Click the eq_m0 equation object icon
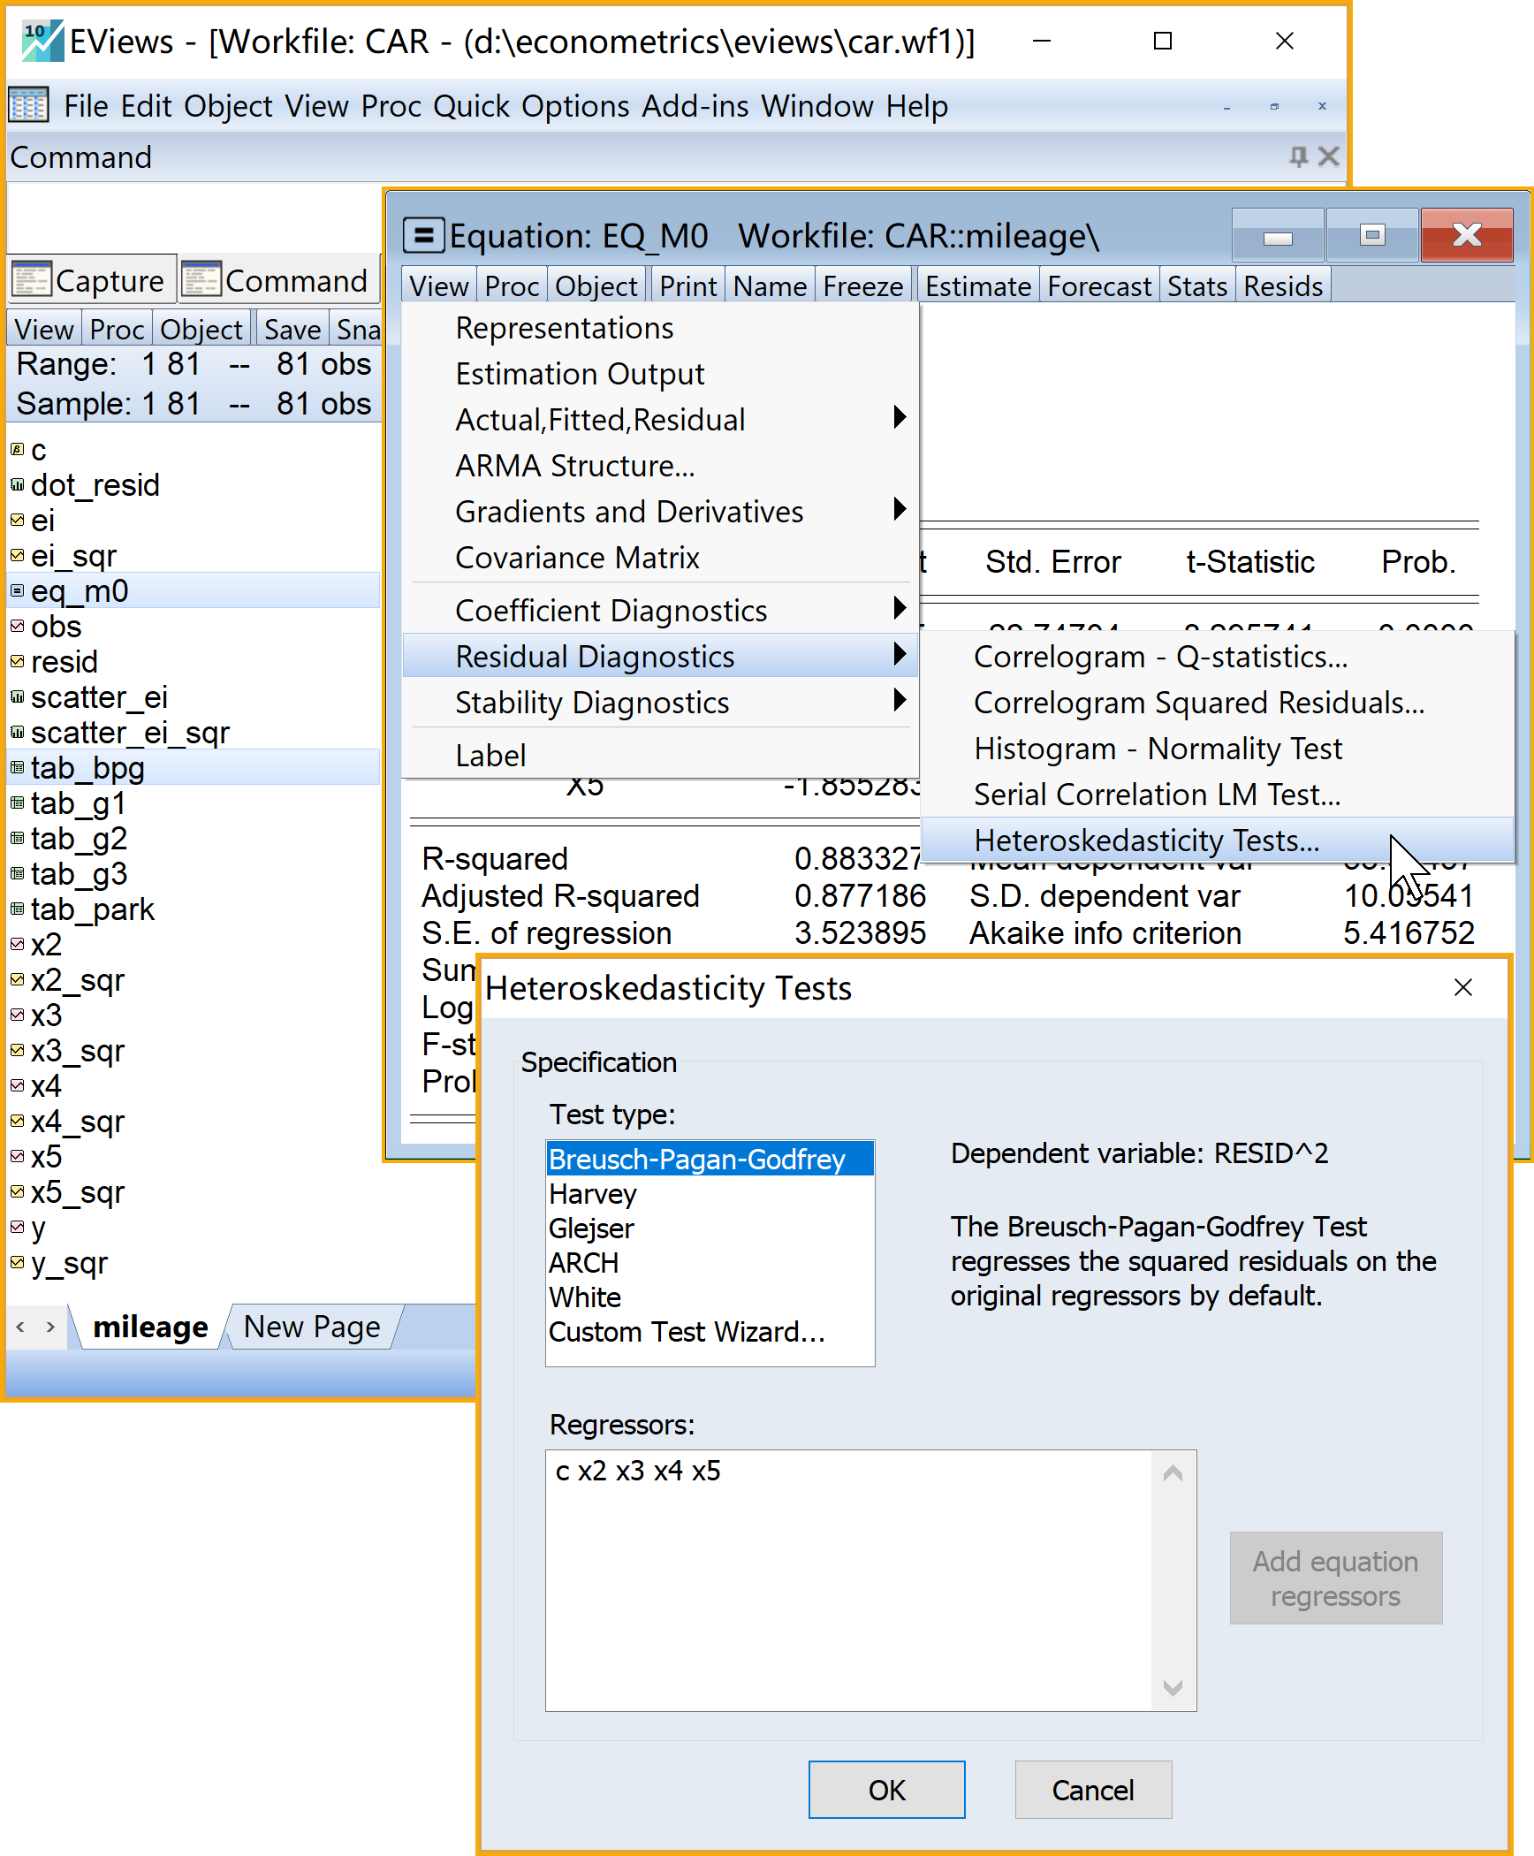The height and width of the screenshot is (1856, 1534). 17,590
